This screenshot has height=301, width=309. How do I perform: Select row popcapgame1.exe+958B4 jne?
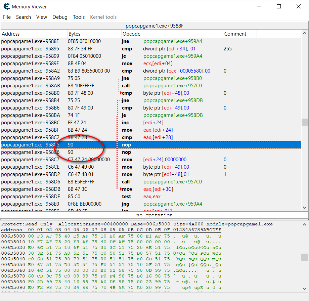point(151,100)
